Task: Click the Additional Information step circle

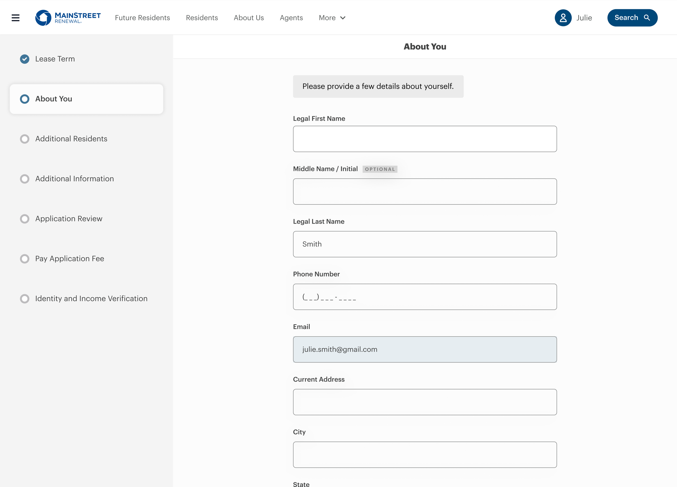Action: (x=24, y=179)
